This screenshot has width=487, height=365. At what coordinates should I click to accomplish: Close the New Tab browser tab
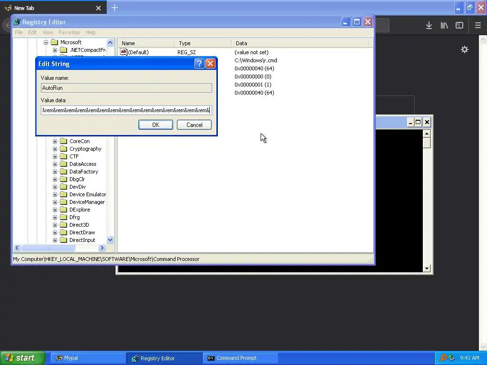[x=98, y=8]
